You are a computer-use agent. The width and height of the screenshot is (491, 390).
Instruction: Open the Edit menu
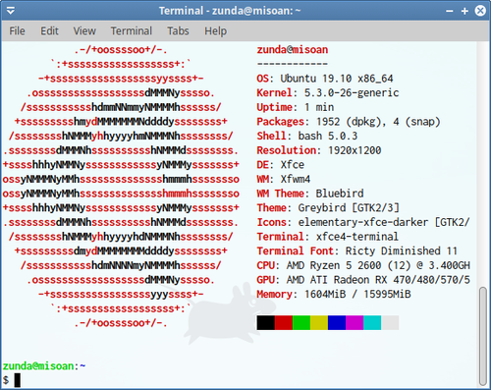click(x=49, y=31)
